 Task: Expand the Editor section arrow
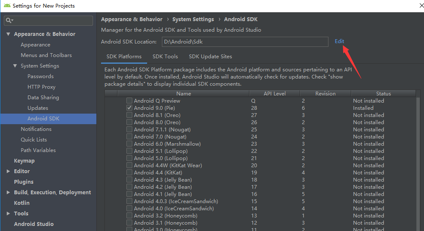[x=8, y=171]
